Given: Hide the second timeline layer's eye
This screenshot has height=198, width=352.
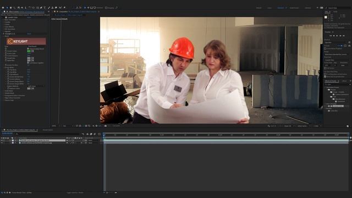Looking at the screenshot, I should pyautogui.click(x=2, y=143).
